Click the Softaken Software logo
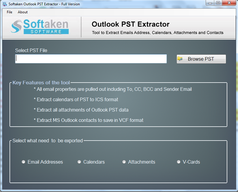This screenshot has height=192, width=238. click(40, 27)
